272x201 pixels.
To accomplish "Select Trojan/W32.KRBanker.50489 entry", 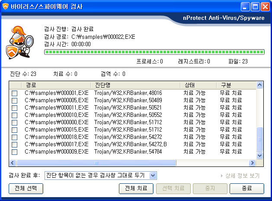I will pyautogui.click(x=128, y=100).
